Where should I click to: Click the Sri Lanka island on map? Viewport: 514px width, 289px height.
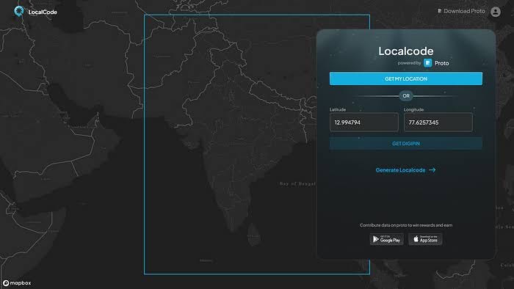tap(253, 235)
